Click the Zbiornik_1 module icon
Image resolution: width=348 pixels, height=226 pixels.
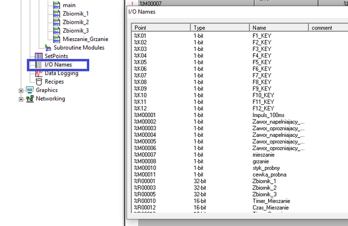tap(57, 13)
